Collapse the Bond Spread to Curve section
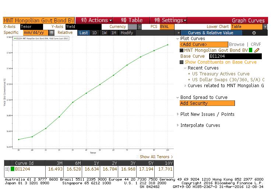Screen dimensions: 271x192 [x=177, y=97]
